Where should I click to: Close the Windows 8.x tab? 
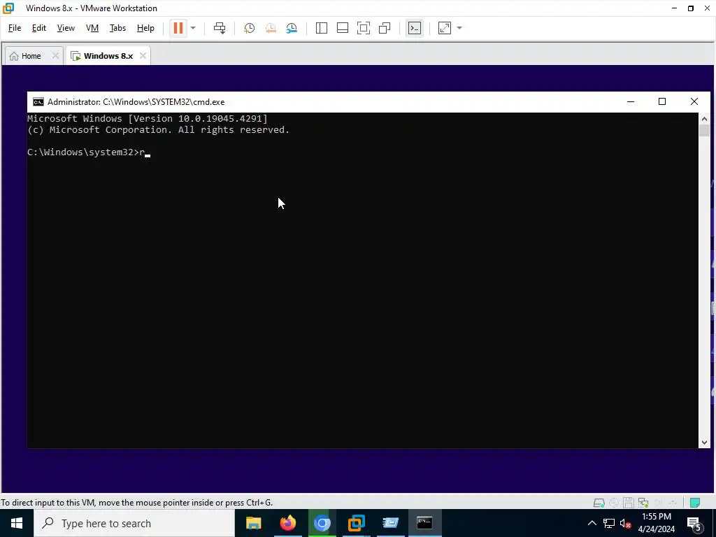point(143,56)
